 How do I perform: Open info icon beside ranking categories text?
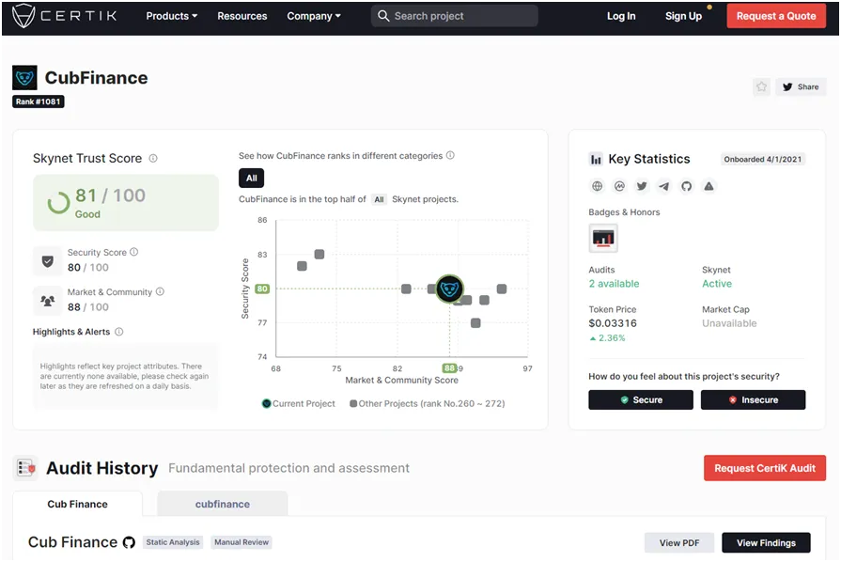450,155
